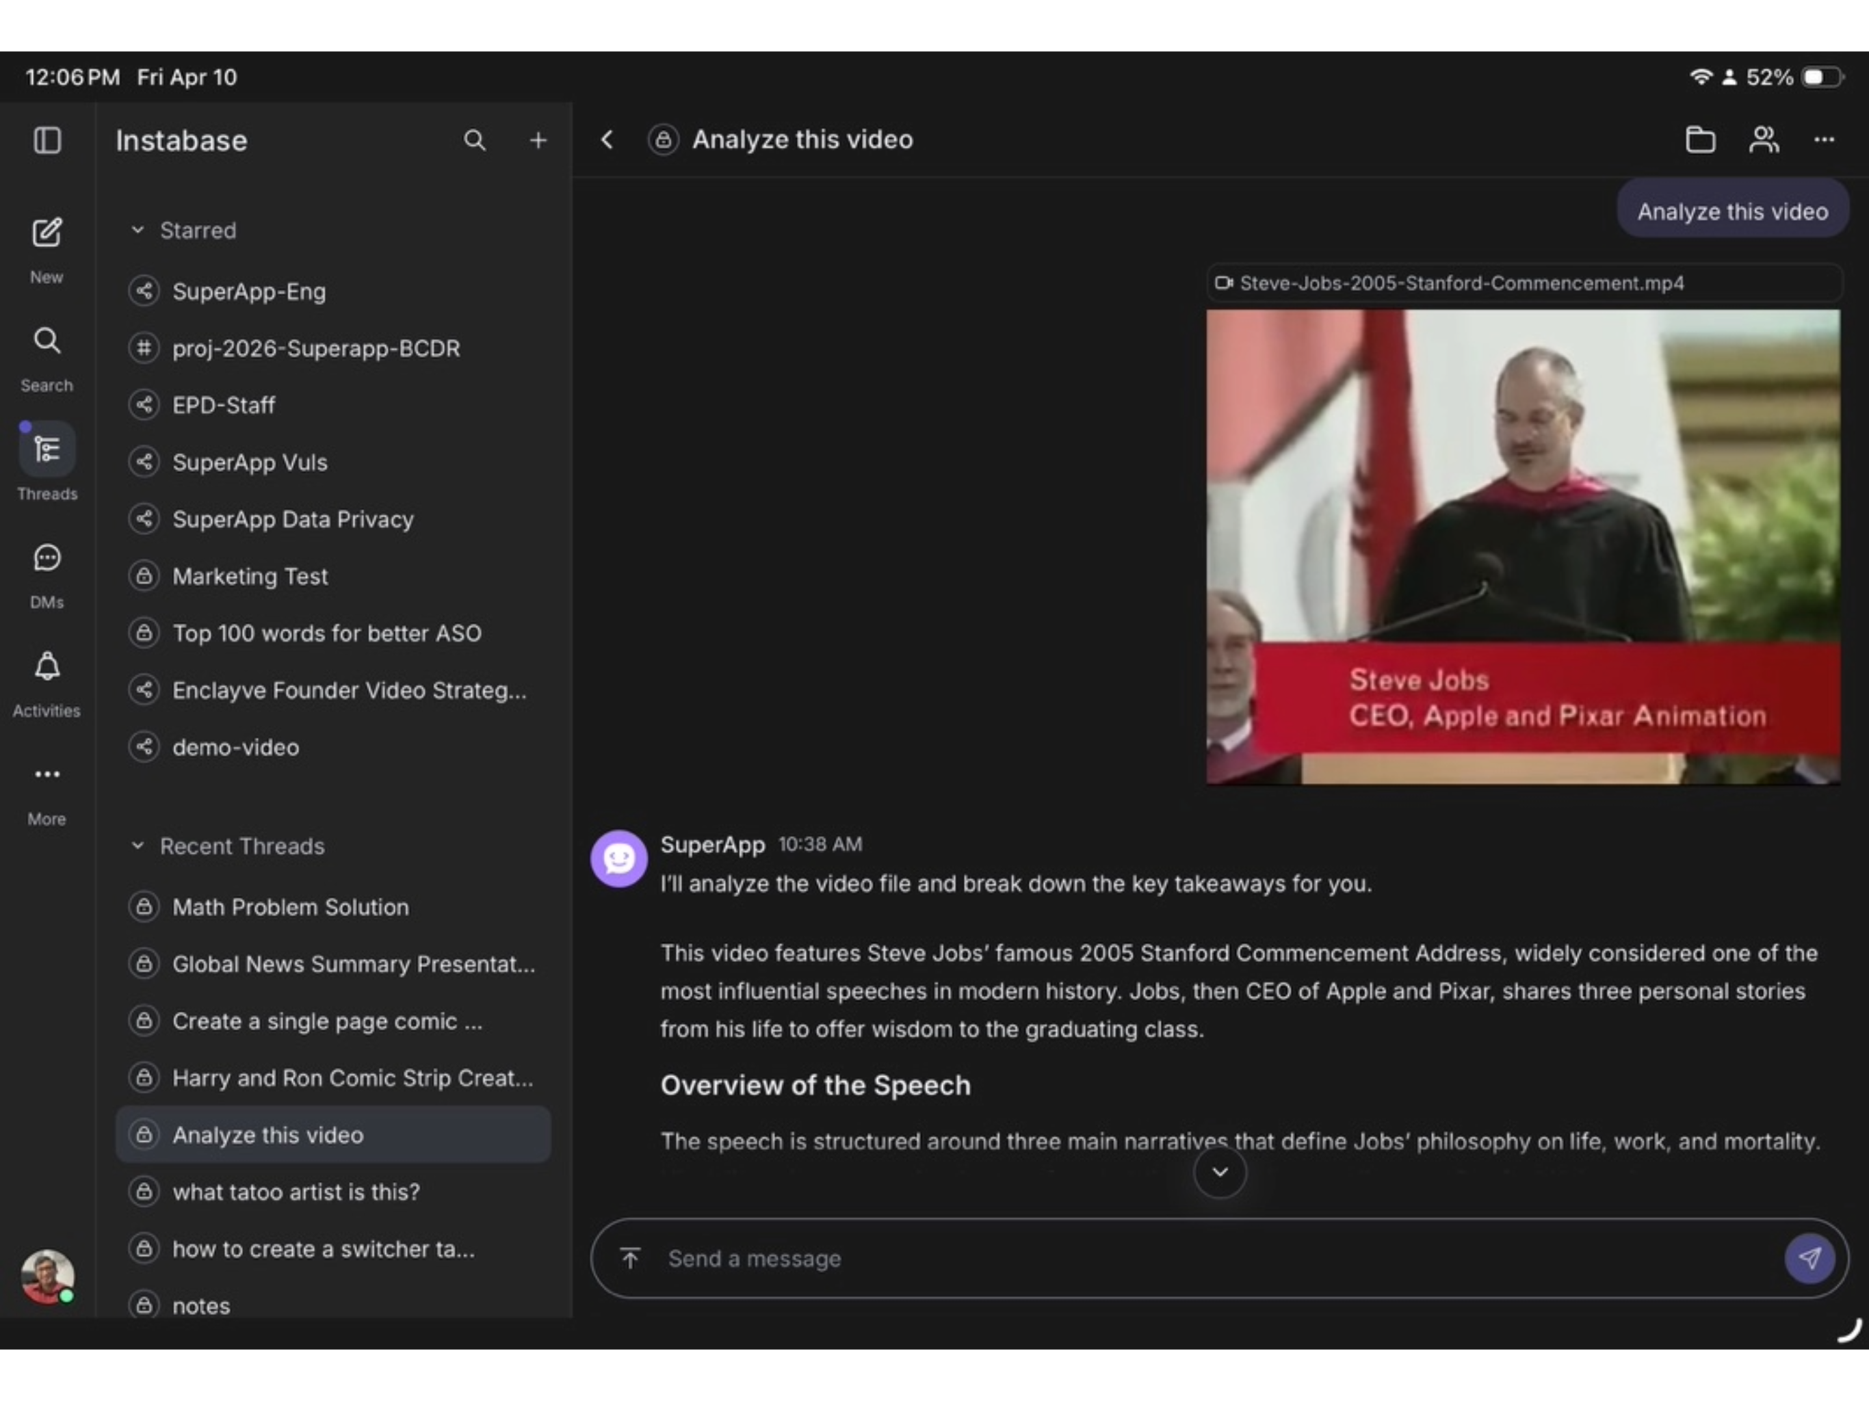The image size is (1869, 1401).
Task: Open the folder files icon
Action: tap(1700, 140)
